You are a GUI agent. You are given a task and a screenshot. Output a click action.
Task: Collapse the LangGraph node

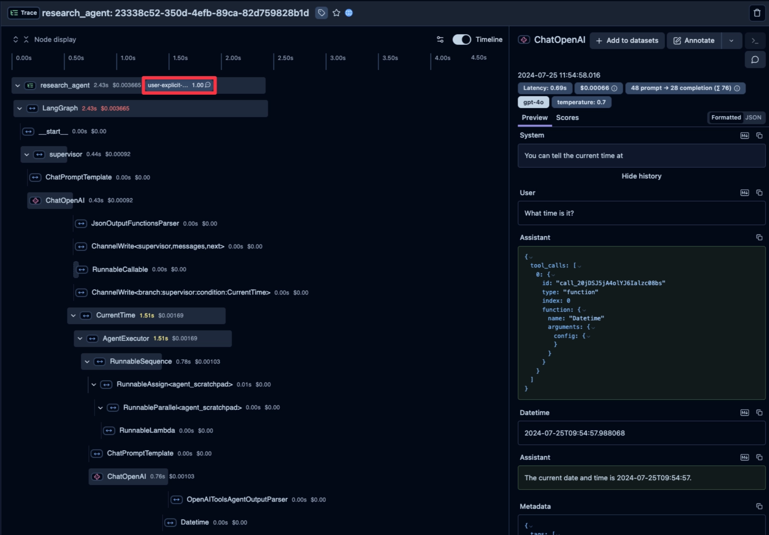click(x=20, y=109)
